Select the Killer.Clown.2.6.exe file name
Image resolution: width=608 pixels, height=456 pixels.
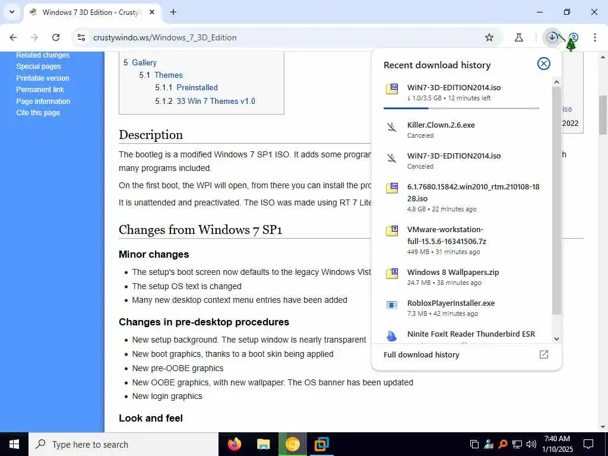coord(441,125)
